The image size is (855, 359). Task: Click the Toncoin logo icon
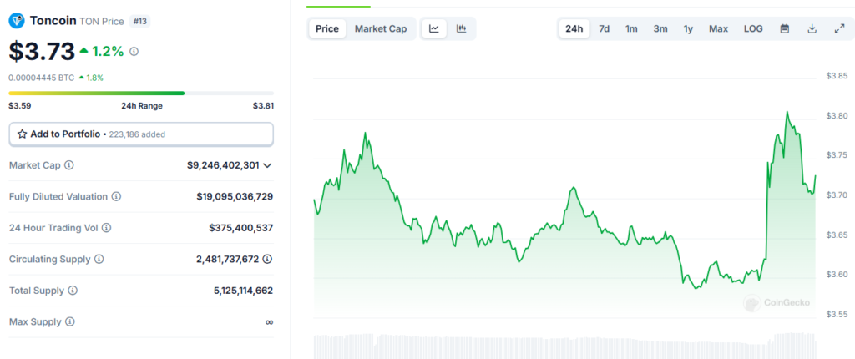pyautogui.click(x=17, y=21)
